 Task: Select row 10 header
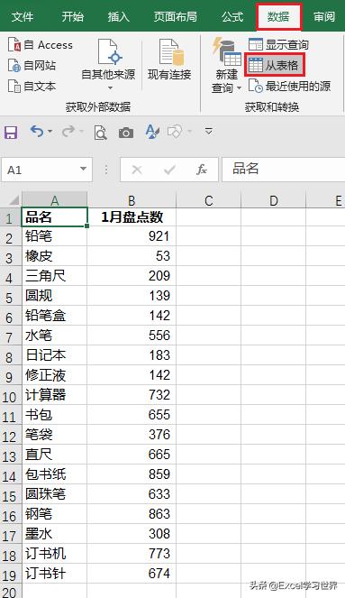coord(11,396)
